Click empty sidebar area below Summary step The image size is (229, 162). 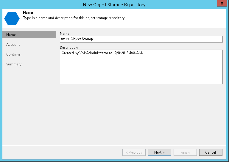[29, 104]
